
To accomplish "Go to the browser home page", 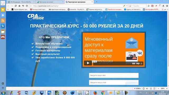I will pos(19,6).
